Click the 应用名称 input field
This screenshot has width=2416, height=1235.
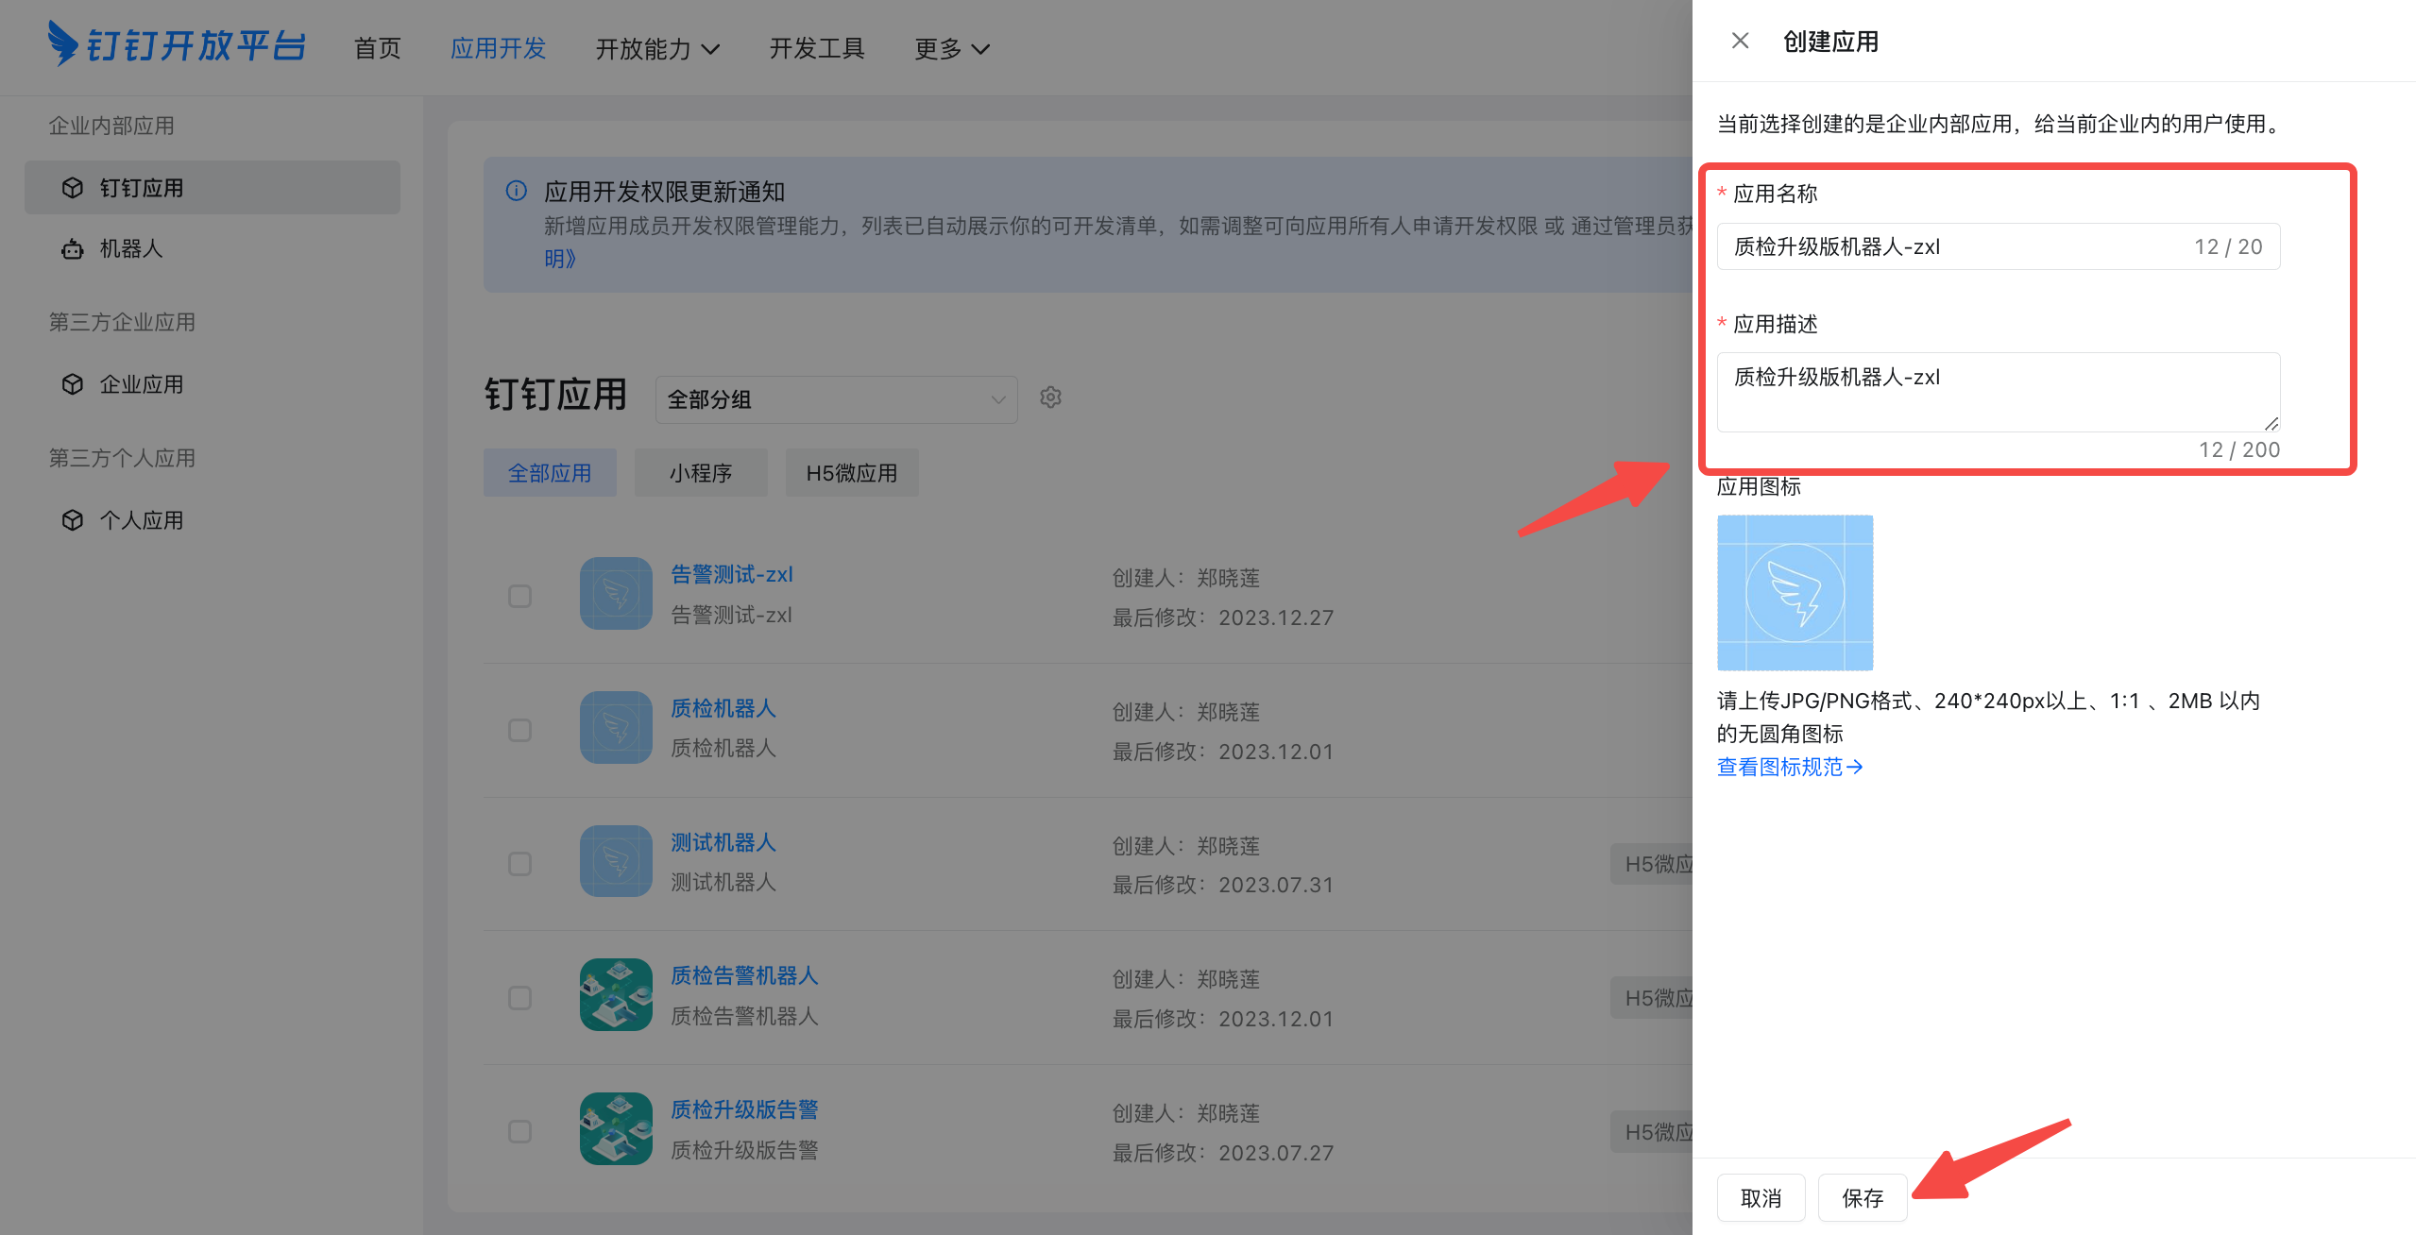click(x=1999, y=246)
